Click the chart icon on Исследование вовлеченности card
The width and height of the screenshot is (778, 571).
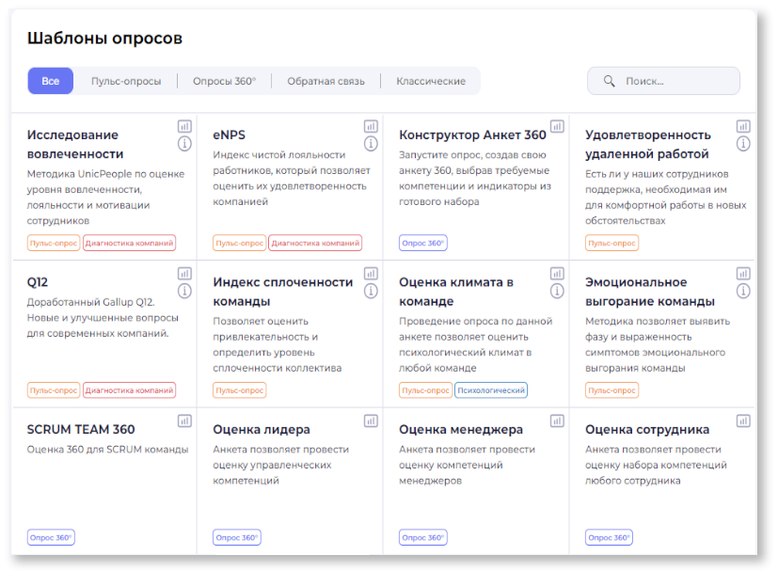(185, 126)
